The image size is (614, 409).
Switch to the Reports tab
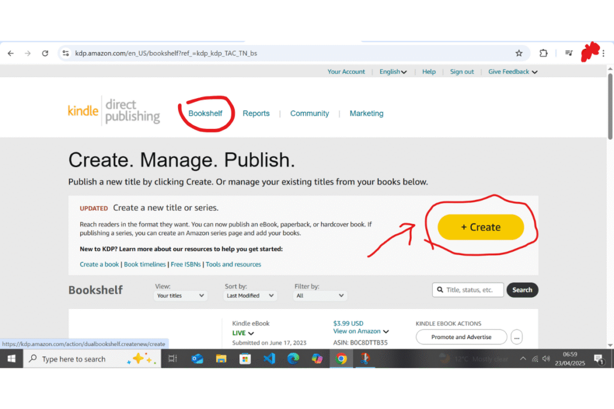[x=256, y=113]
